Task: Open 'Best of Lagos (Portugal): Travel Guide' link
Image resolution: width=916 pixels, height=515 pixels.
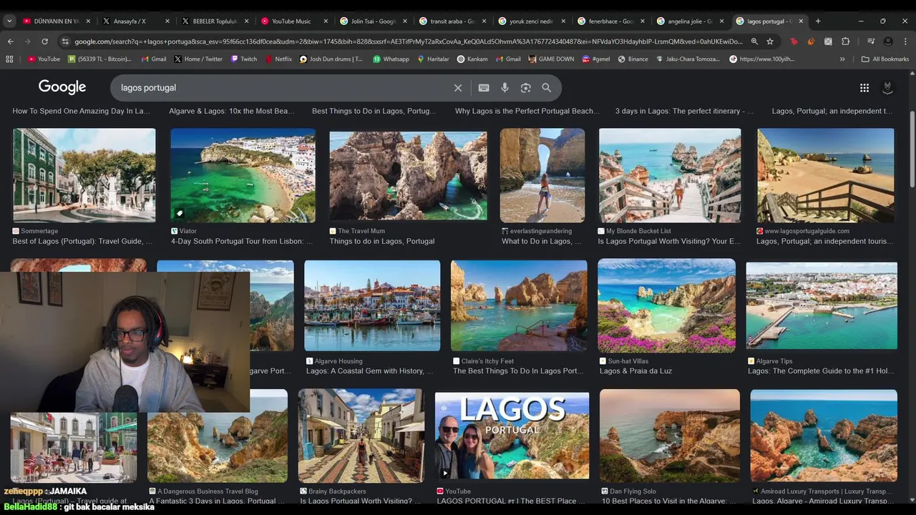Action: pyautogui.click(x=82, y=241)
